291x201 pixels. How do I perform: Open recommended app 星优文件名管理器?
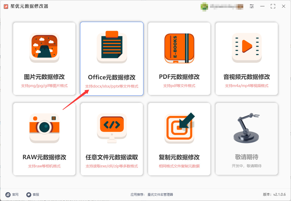(160, 194)
